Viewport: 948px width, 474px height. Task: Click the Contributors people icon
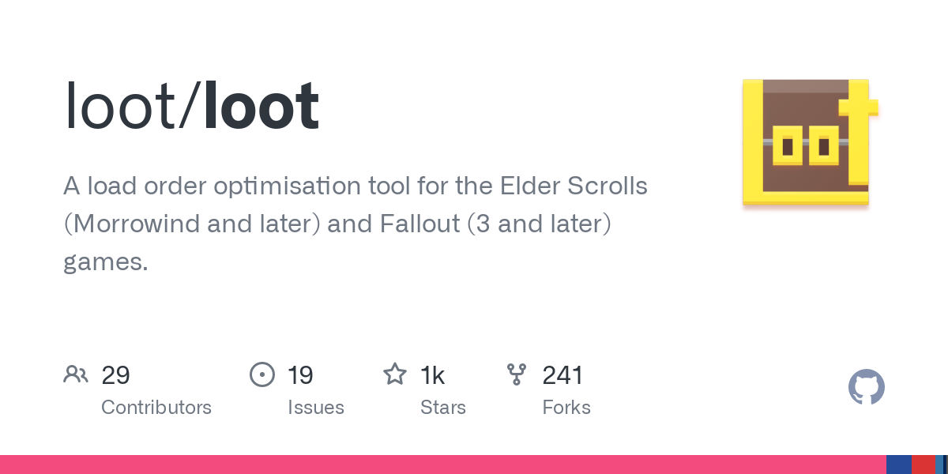click(x=76, y=374)
